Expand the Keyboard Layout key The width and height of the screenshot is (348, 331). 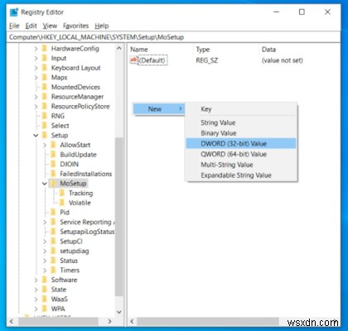[36, 68]
